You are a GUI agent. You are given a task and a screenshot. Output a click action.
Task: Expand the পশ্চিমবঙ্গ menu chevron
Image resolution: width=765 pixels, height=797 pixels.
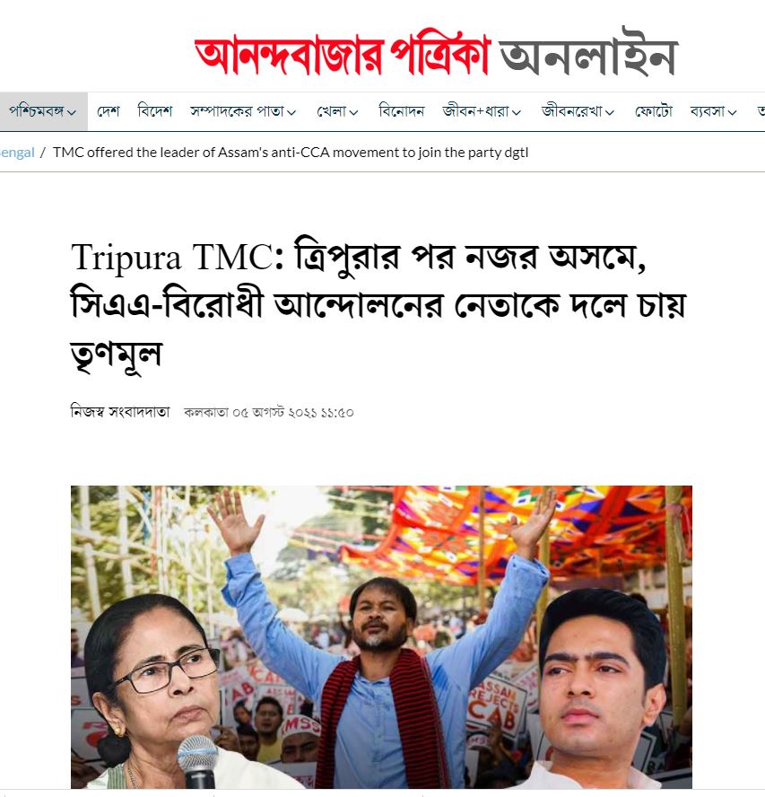point(72,112)
